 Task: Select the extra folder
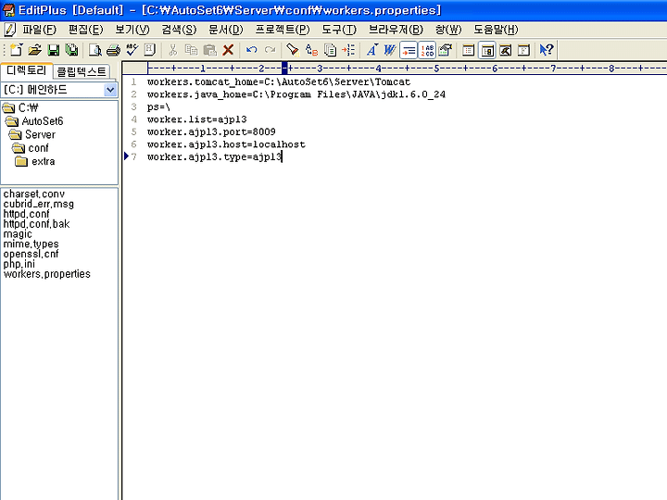(35, 161)
